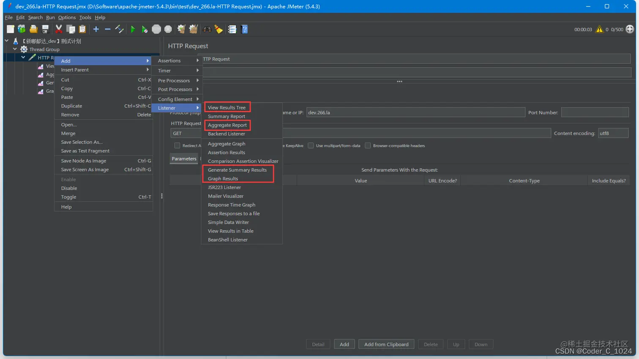Image resolution: width=639 pixels, height=359 pixels.
Task: Enable Browser-compatible headers checkbox
Action: pos(368,146)
